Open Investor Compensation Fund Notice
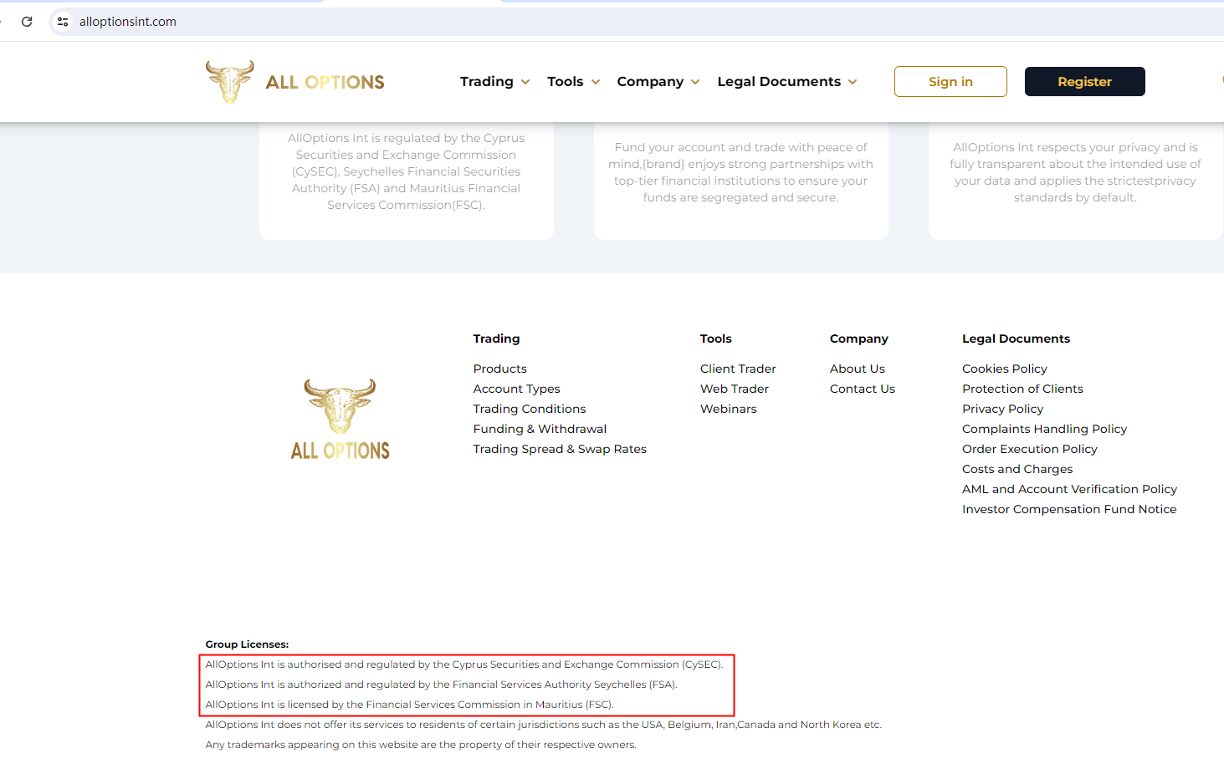 (x=1068, y=509)
